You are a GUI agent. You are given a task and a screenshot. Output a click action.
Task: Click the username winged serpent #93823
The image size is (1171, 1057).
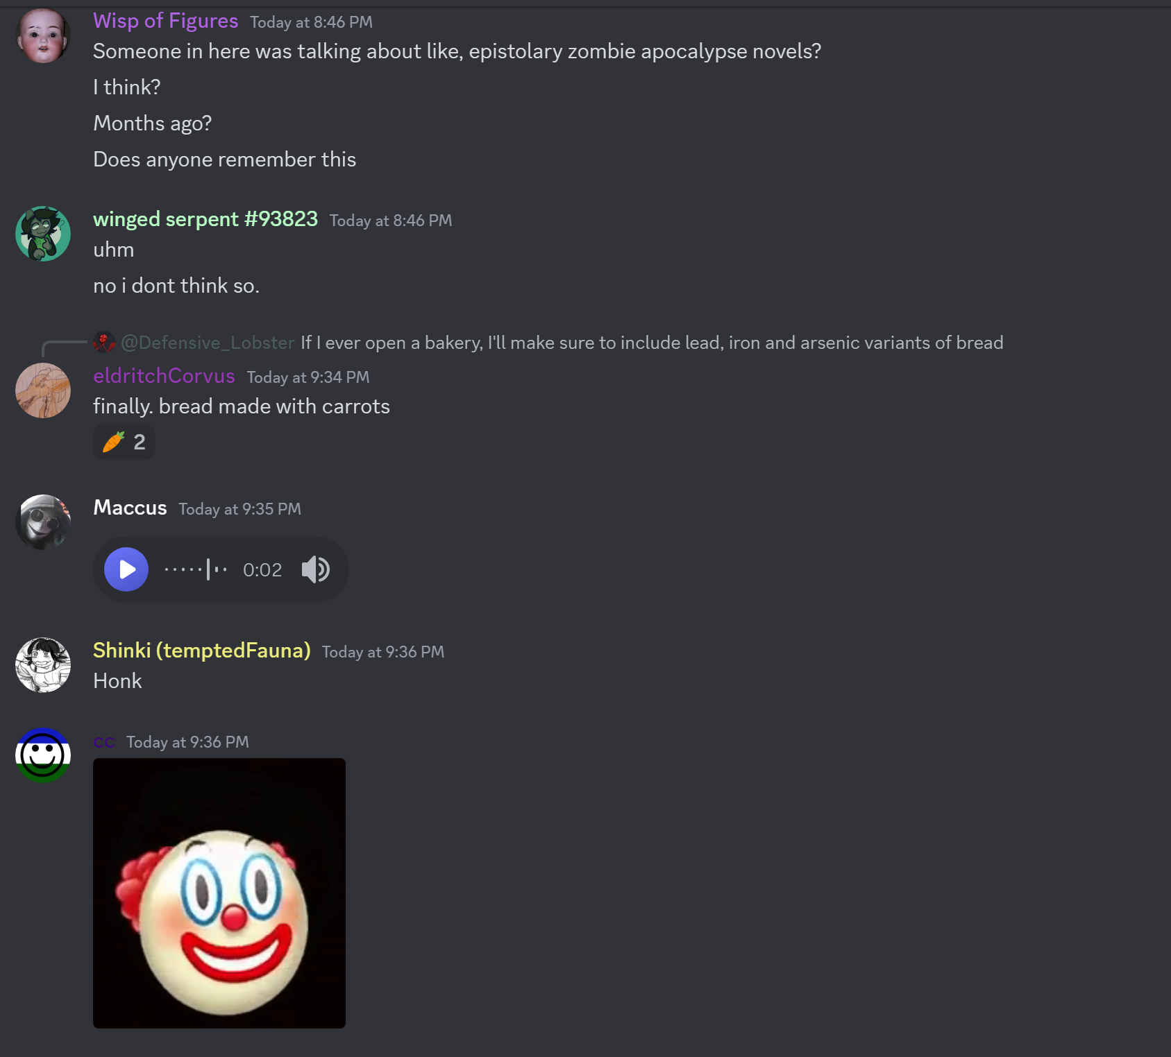pyautogui.click(x=205, y=219)
